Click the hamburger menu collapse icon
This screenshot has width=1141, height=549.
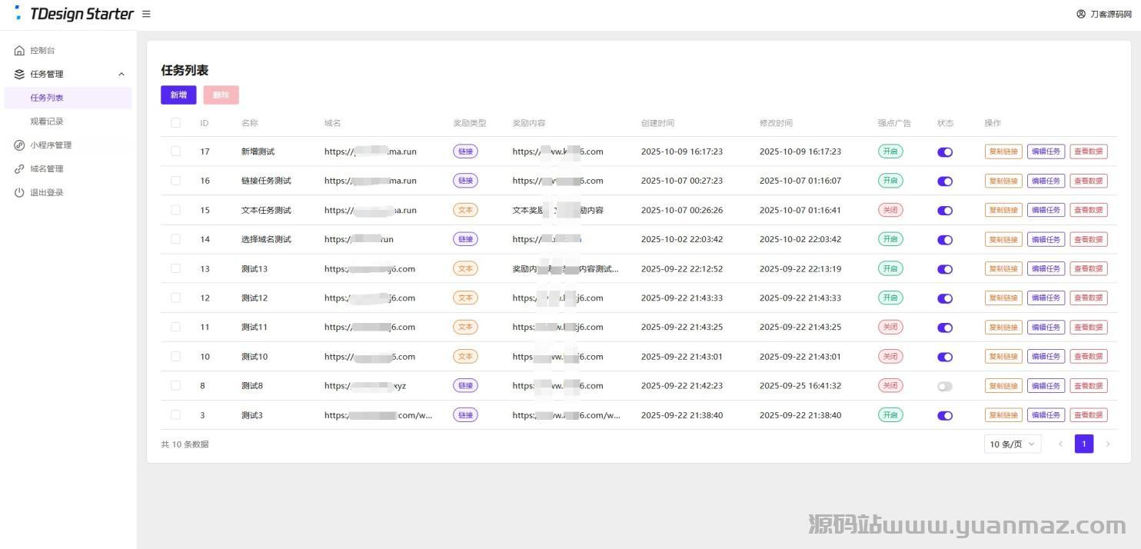point(146,14)
